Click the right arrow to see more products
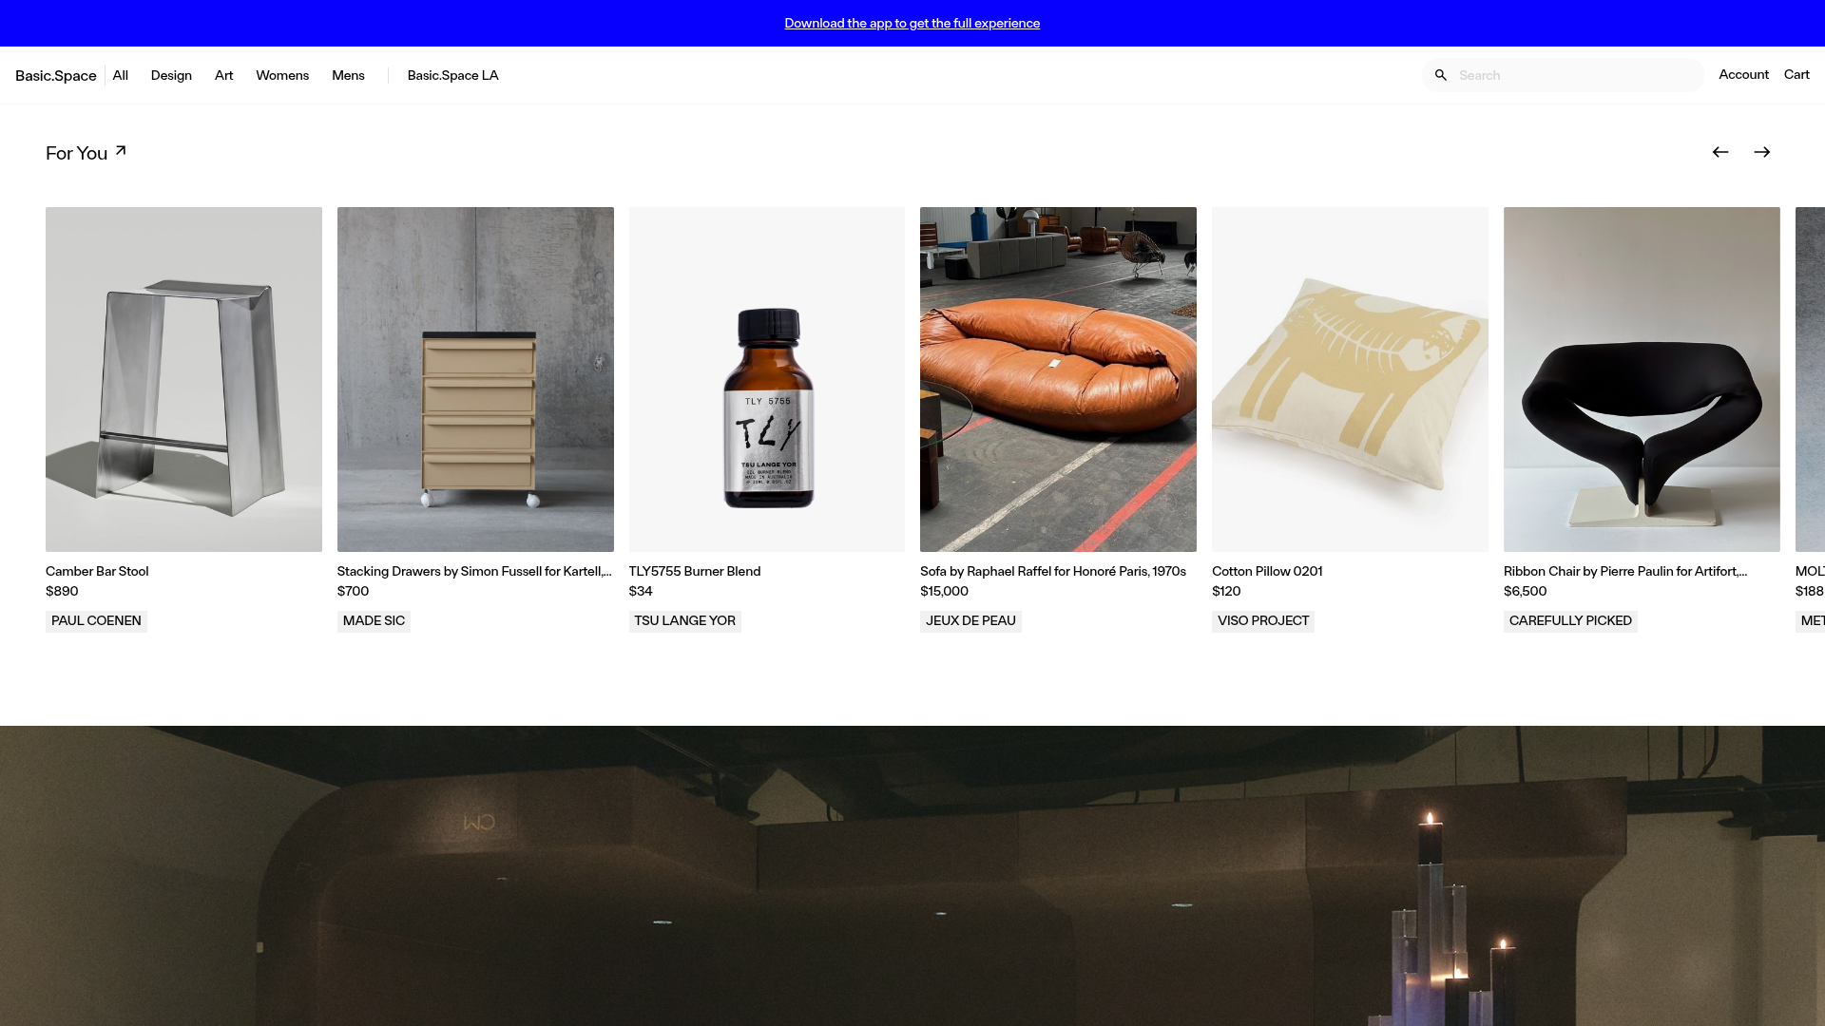The image size is (1825, 1026). click(x=1762, y=152)
